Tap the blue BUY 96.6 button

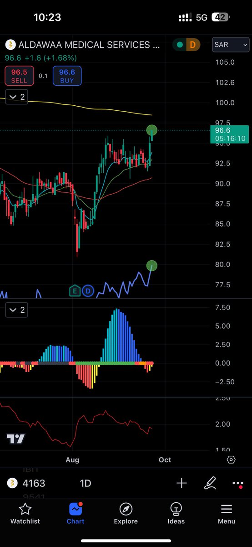[x=67, y=76]
